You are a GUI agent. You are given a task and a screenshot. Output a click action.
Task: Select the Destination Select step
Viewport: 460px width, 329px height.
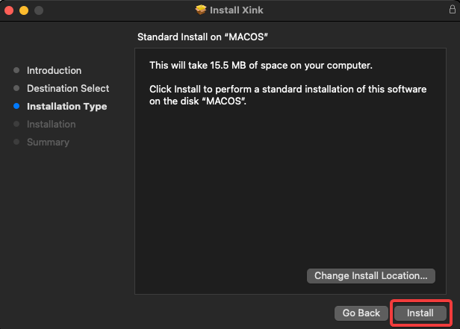(68, 89)
